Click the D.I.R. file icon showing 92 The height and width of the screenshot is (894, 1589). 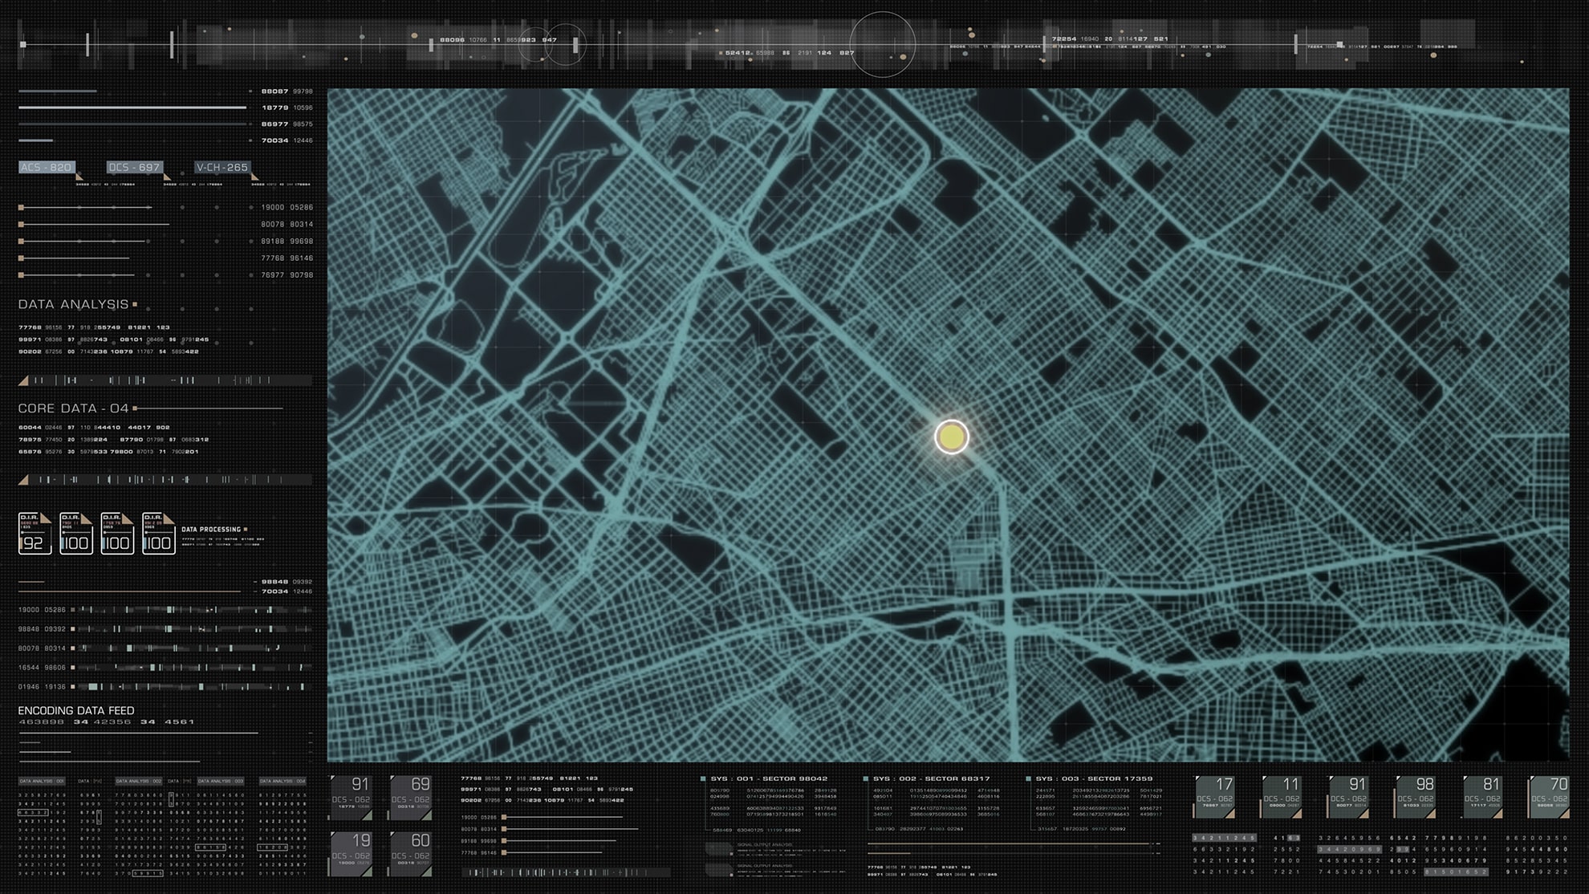pos(35,534)
